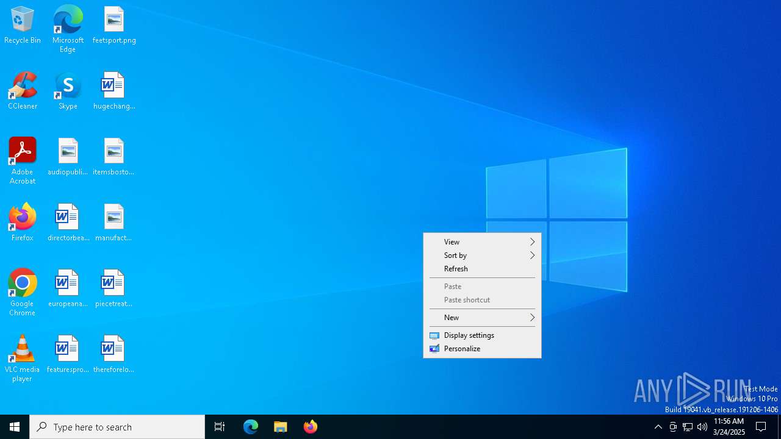Viewport: 781px width, 439px height.
Task: Launch Firefox from the taskbar
Action: 311,427
